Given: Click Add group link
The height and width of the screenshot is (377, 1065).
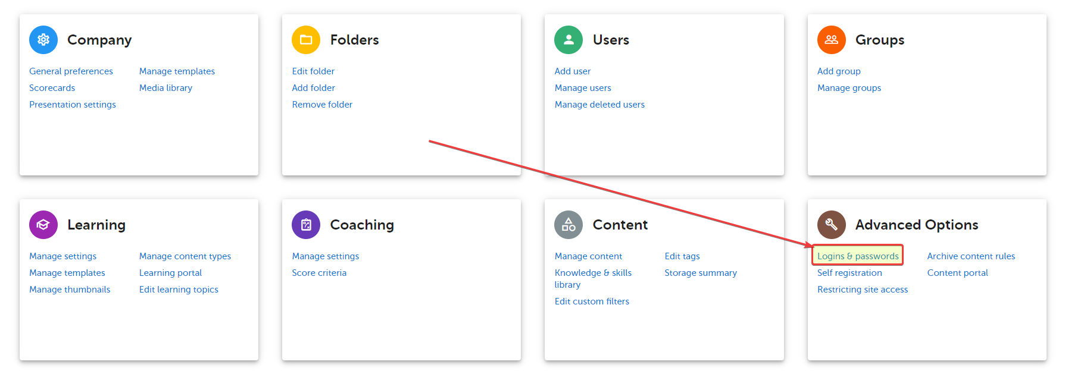Looking at the screenshot, I should coord(839,71).
